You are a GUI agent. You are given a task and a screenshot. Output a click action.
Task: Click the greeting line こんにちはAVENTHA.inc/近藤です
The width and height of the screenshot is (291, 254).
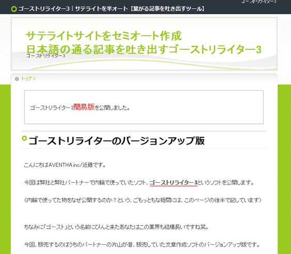65,165
